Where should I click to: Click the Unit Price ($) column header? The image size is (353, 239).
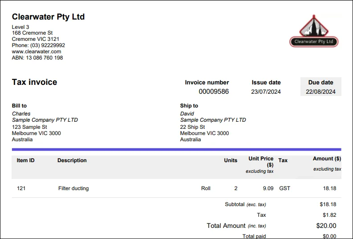coord(261,162)
